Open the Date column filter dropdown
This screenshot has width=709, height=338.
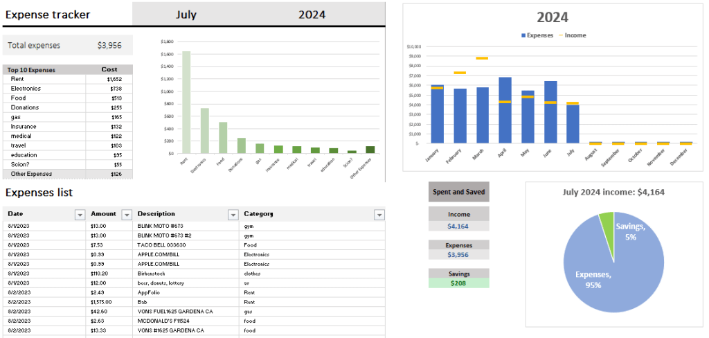pyautogui.click(x=79, y=215)
